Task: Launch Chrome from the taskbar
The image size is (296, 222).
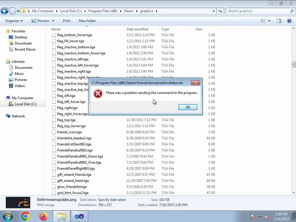Action: (x=26, y=216)
